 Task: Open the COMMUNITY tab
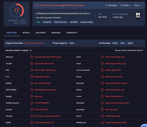click(x=72, y=33)
